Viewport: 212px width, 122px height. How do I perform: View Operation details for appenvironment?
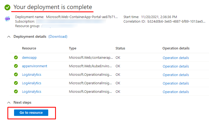176,66
